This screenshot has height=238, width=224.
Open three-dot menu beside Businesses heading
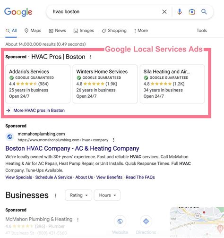pos(56,195)
